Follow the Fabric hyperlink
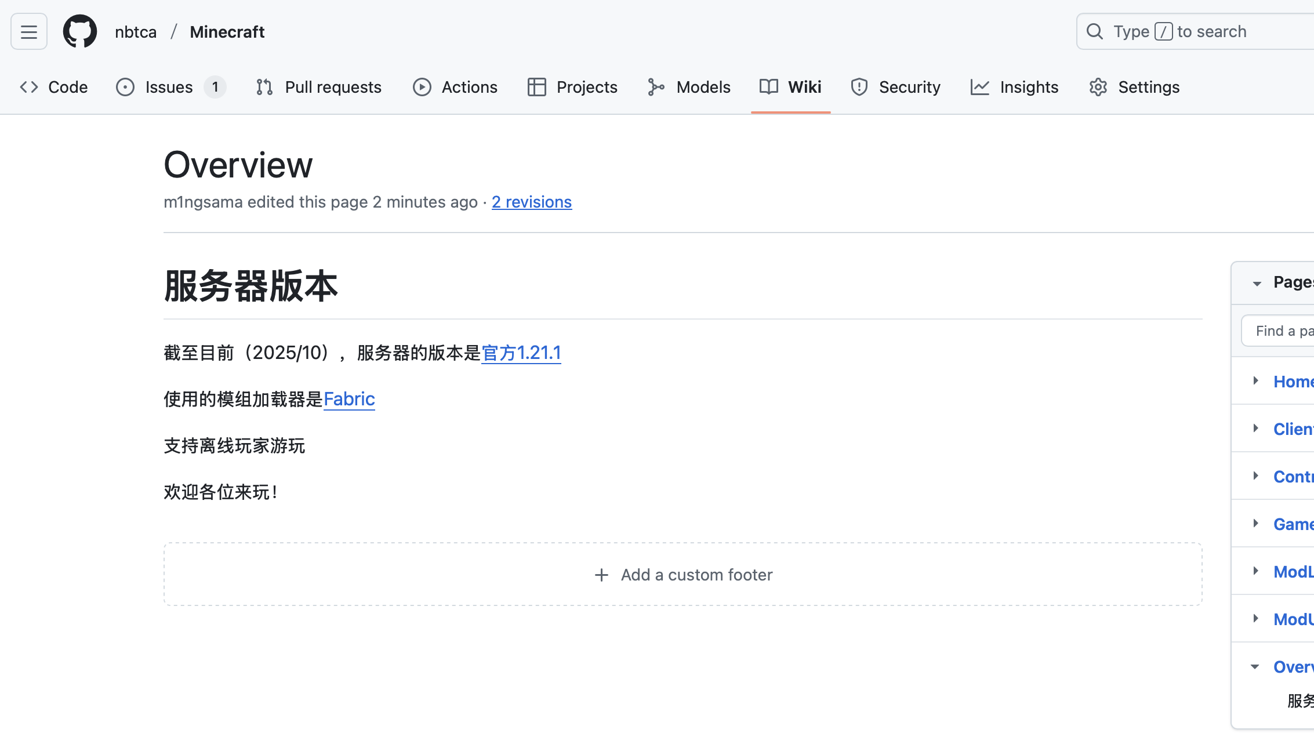 pos(349,399)
